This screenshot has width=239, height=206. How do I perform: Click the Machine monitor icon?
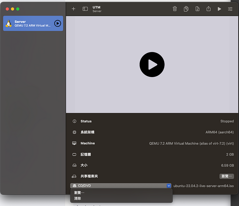click(74, 143)
